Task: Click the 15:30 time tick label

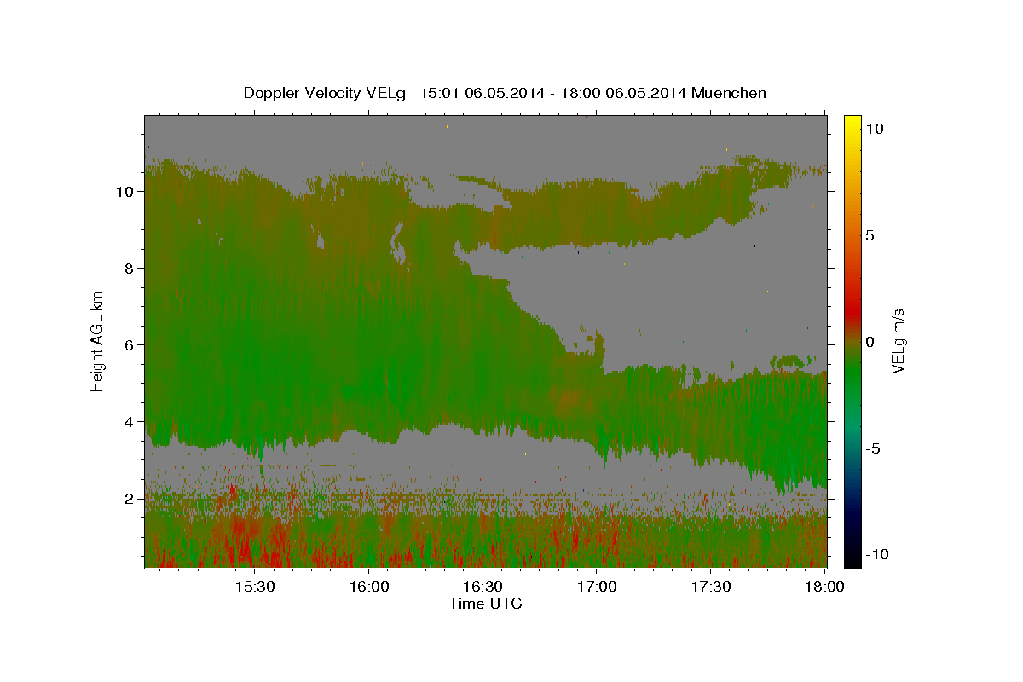Action: pyautogui.click(x=254, y=587)
